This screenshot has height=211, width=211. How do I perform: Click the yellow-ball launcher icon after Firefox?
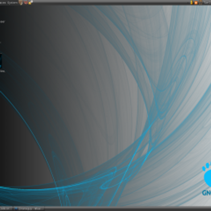[x=31, y=2]
